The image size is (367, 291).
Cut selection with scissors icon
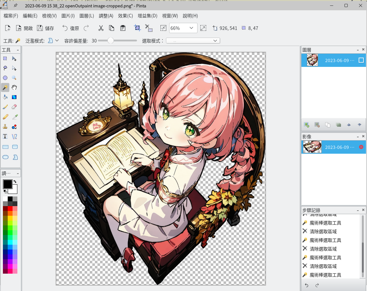click(101, 28)
